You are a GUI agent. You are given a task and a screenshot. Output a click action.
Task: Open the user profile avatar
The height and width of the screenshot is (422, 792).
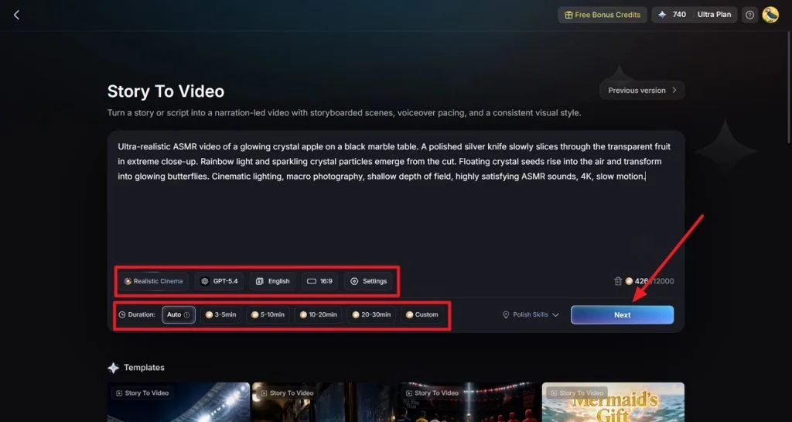[770, 15]
